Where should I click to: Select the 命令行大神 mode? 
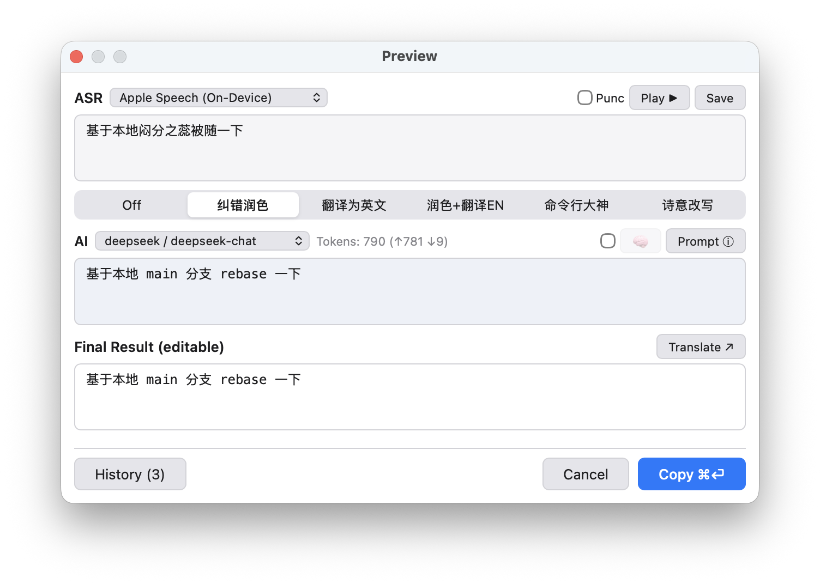pos(576,205)
